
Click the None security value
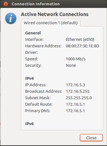(x=71, y=65)
